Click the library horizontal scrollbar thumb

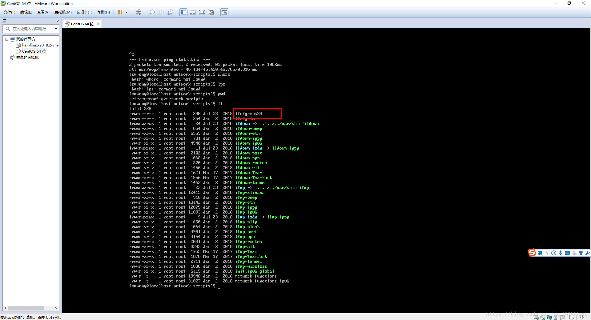click(x=26, y=308)
